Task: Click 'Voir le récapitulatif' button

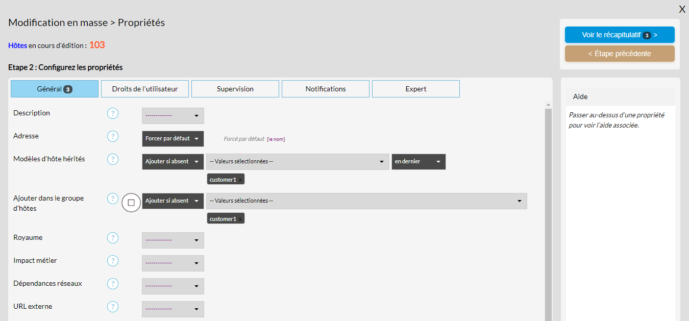Action: (620, 35)
